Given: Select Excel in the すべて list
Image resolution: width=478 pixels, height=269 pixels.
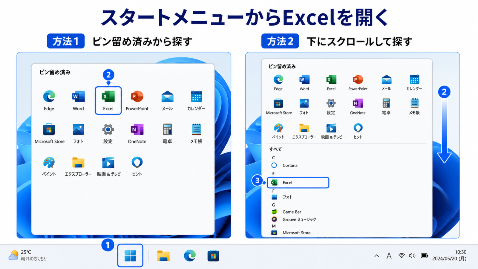Looking at the screenshot, I should click(x=298, y=183).
